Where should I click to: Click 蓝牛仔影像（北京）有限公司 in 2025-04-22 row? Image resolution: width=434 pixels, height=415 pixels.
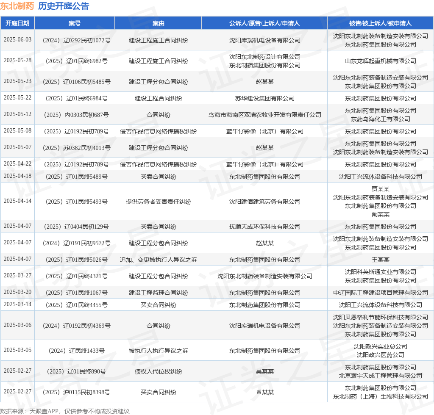(x=264, y=164)
